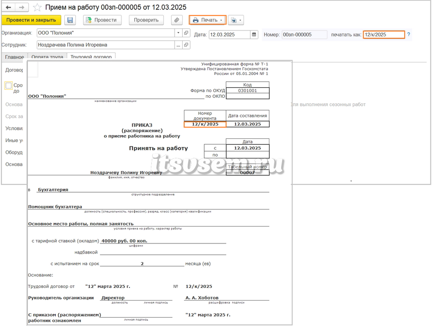Open the 'Печать' print menu
The width and height of the screenshot is (433, 326).
click(x=208, y=20)
